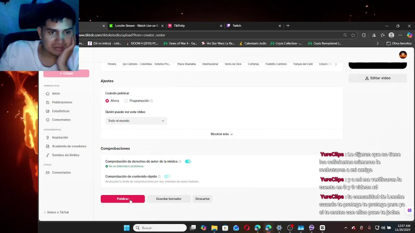Click the Cargar upload button
Image resolution: width=415 pixels, height=233 pixels.
coord(66,73)
